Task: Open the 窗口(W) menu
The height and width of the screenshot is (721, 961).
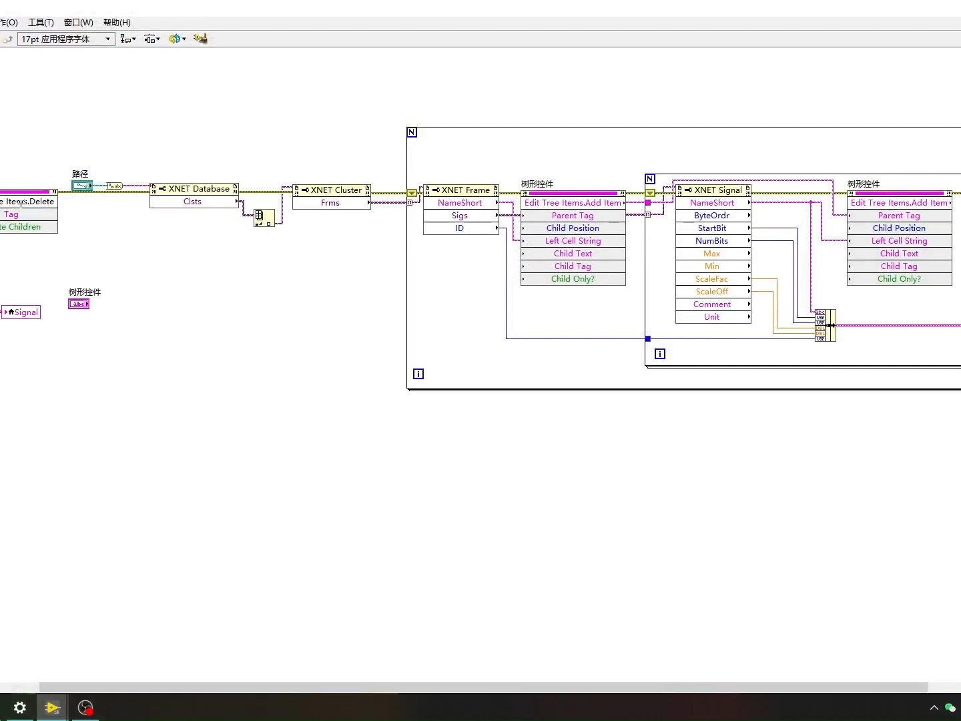Action: coord(78,22)
